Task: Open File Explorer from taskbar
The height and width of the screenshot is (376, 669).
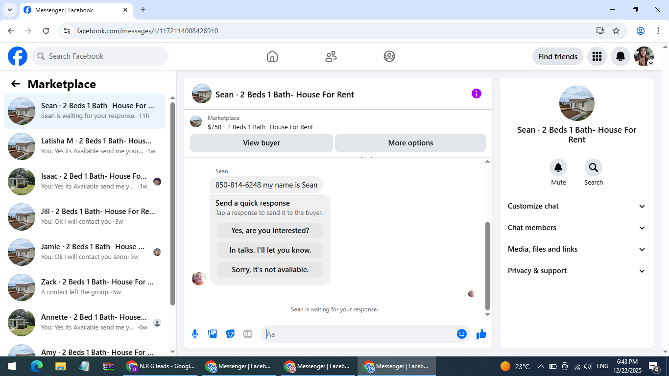Action: click(60, 366)
